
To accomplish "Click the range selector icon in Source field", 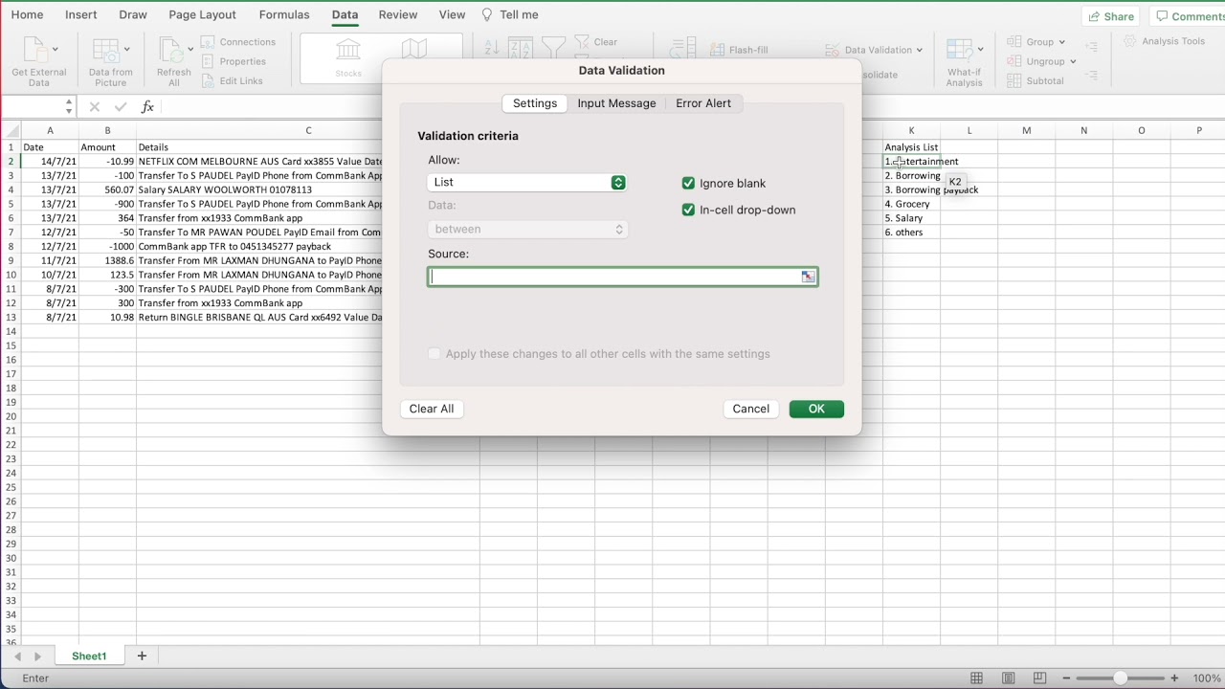I will tap(808, 277).
